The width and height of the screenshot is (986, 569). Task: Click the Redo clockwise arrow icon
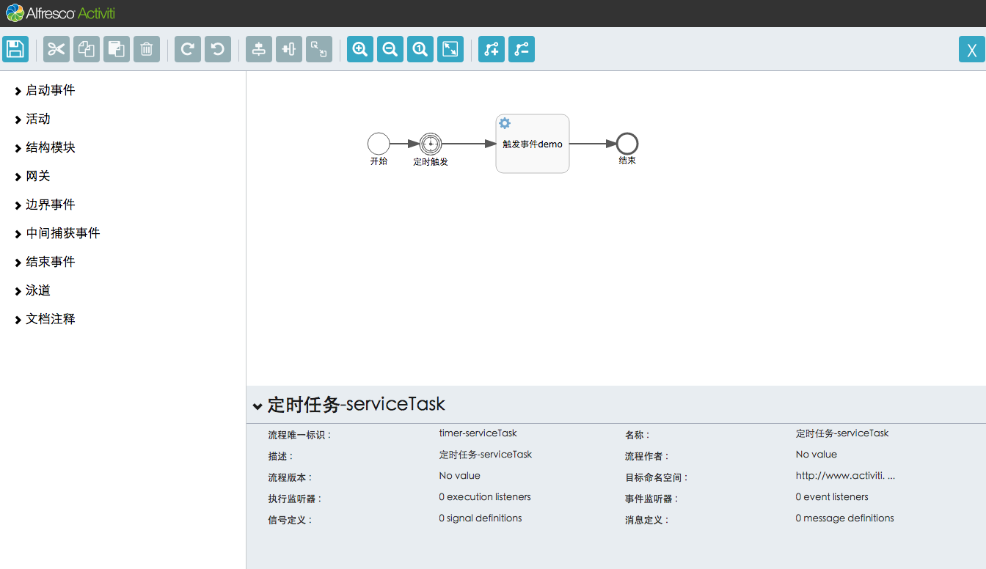click(188, 49)
